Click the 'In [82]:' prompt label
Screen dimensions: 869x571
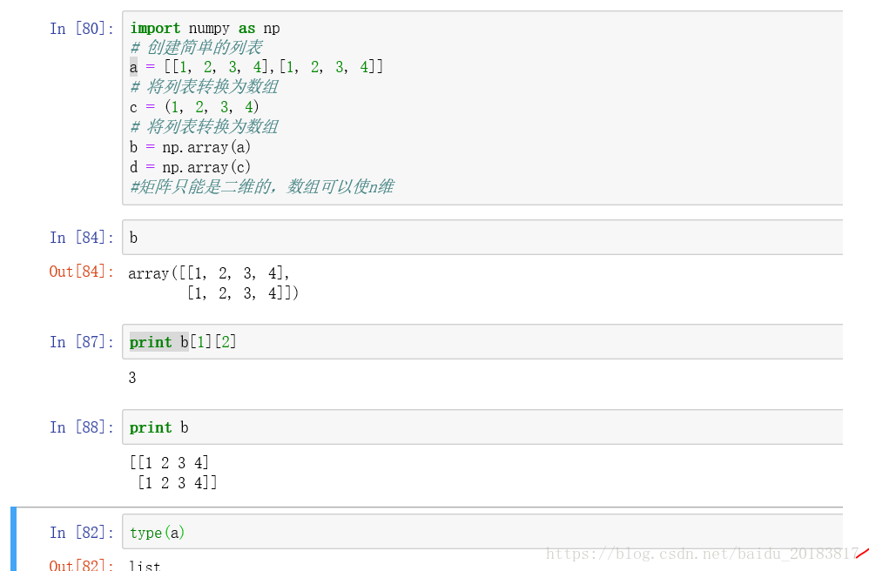pyautogui.click(x=82, y=532)
